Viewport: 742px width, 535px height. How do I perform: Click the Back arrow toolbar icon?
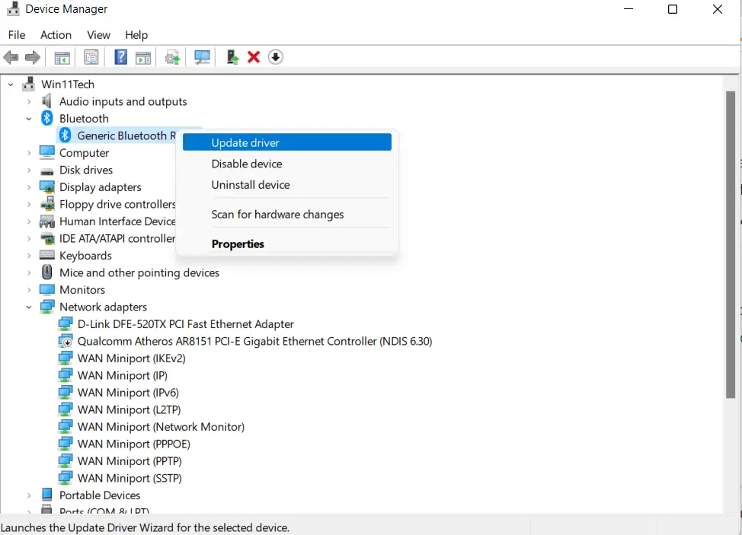tap(11, 58)
